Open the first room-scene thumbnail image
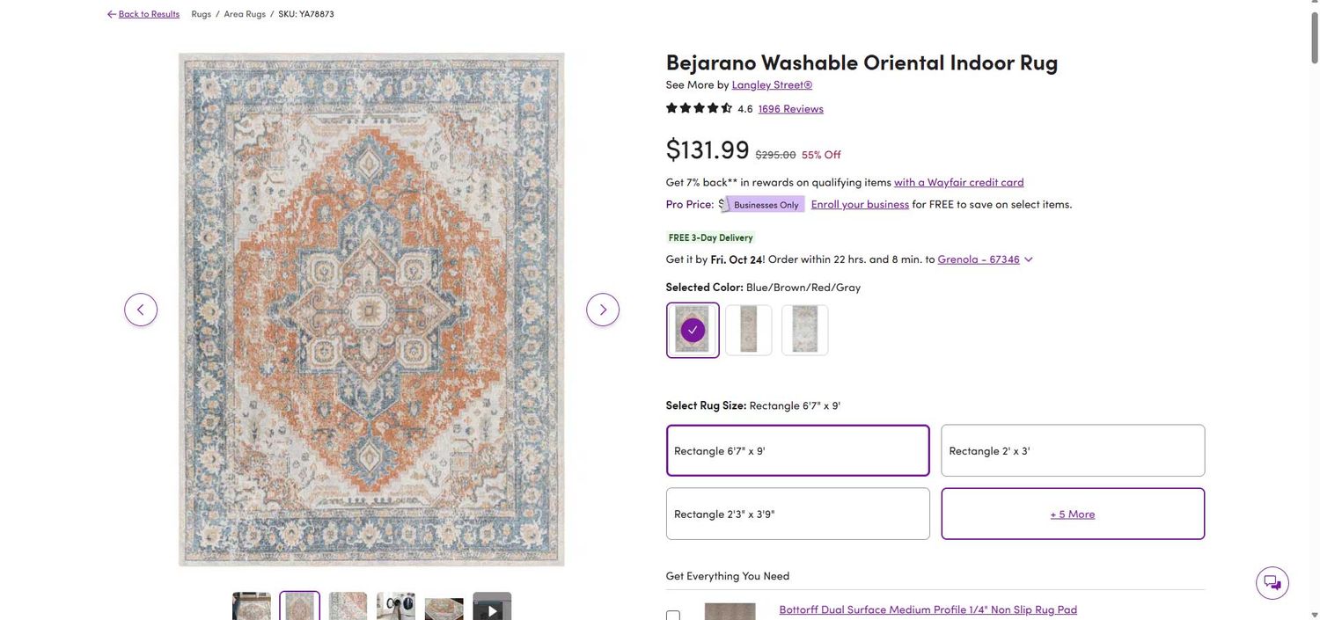Viewport: 1320px width, 620px height. click(x=252, y=607)
